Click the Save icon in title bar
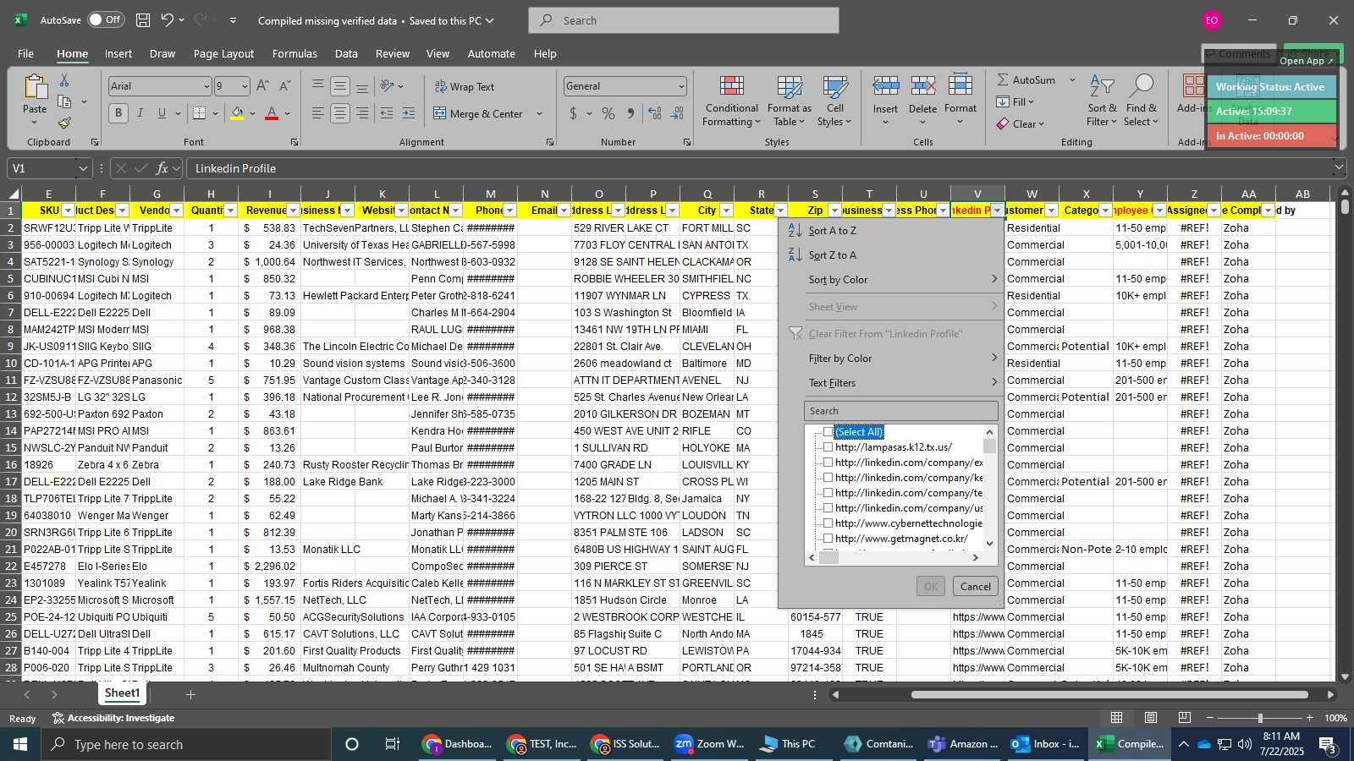Viewport: 1354px width, 761px height. [143, 20]
